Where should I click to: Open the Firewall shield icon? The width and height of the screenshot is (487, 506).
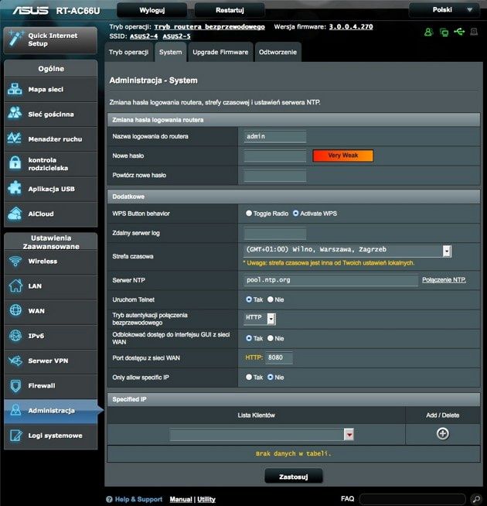pos(15,385)
